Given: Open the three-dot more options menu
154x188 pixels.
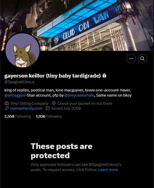Looking at the screenshot, I should point(131,58).
